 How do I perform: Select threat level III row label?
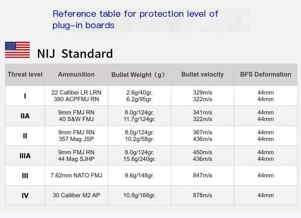pos(25,176)
